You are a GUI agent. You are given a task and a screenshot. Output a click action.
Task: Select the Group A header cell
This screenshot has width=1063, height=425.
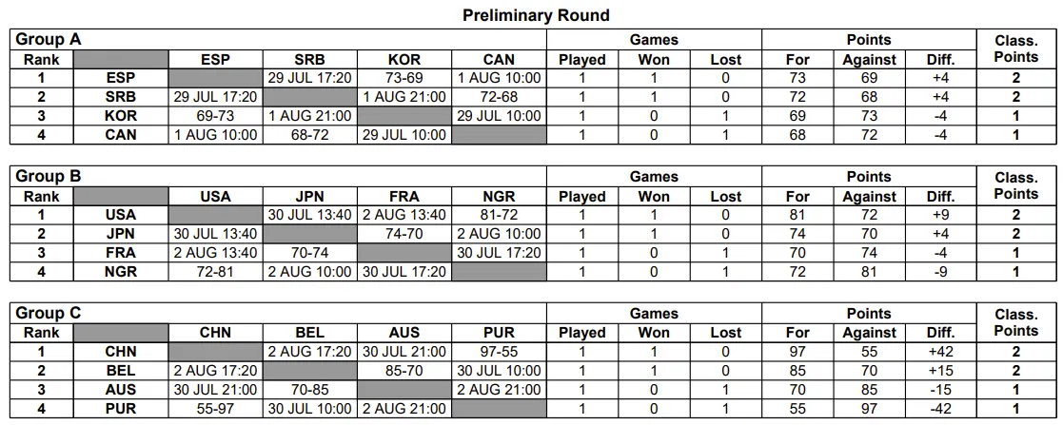[278, 39]
